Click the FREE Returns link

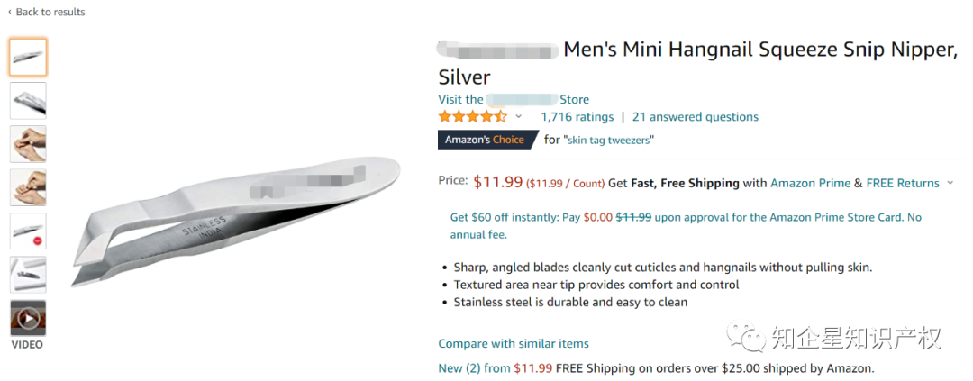click(903, 183)
